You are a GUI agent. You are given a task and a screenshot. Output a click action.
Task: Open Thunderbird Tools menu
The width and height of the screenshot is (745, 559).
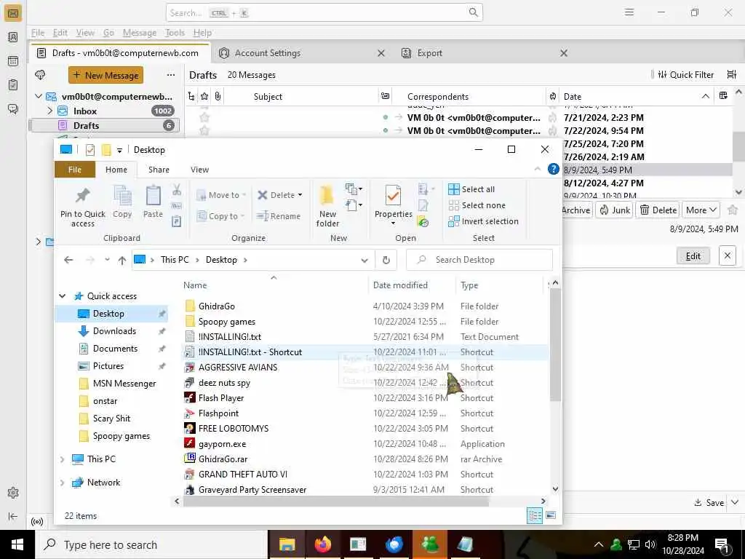[x=175, y=33]
